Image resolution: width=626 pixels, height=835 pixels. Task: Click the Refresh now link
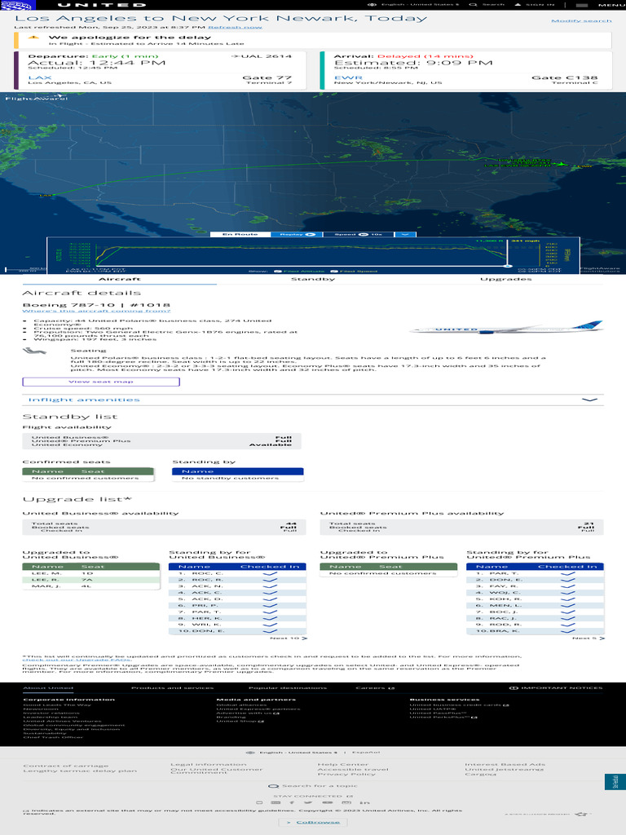point(235,27)
